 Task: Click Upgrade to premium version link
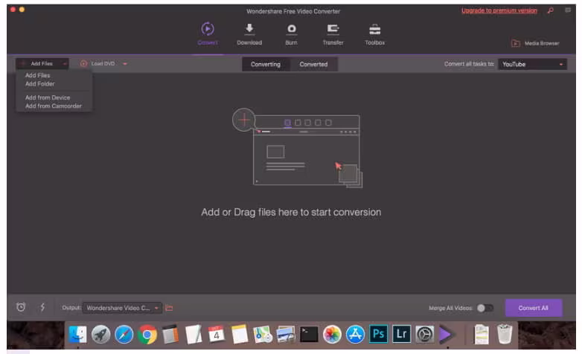point(499,10)
